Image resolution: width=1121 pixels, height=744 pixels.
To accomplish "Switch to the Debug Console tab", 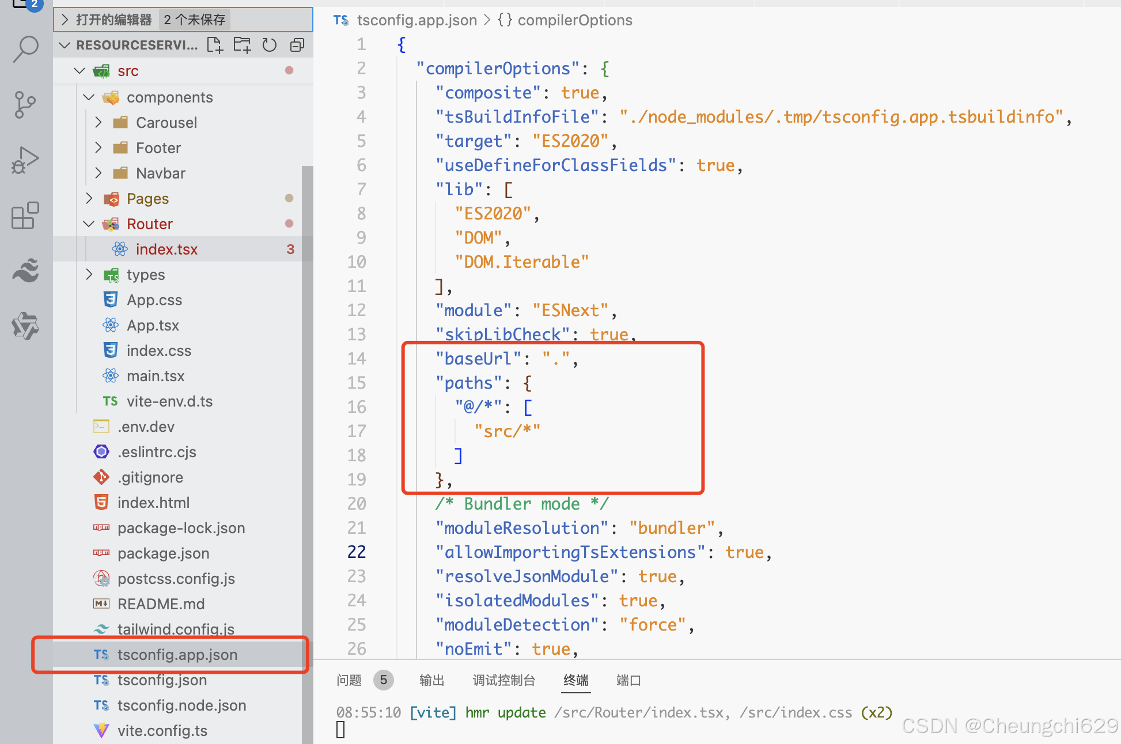I will 503,680.
